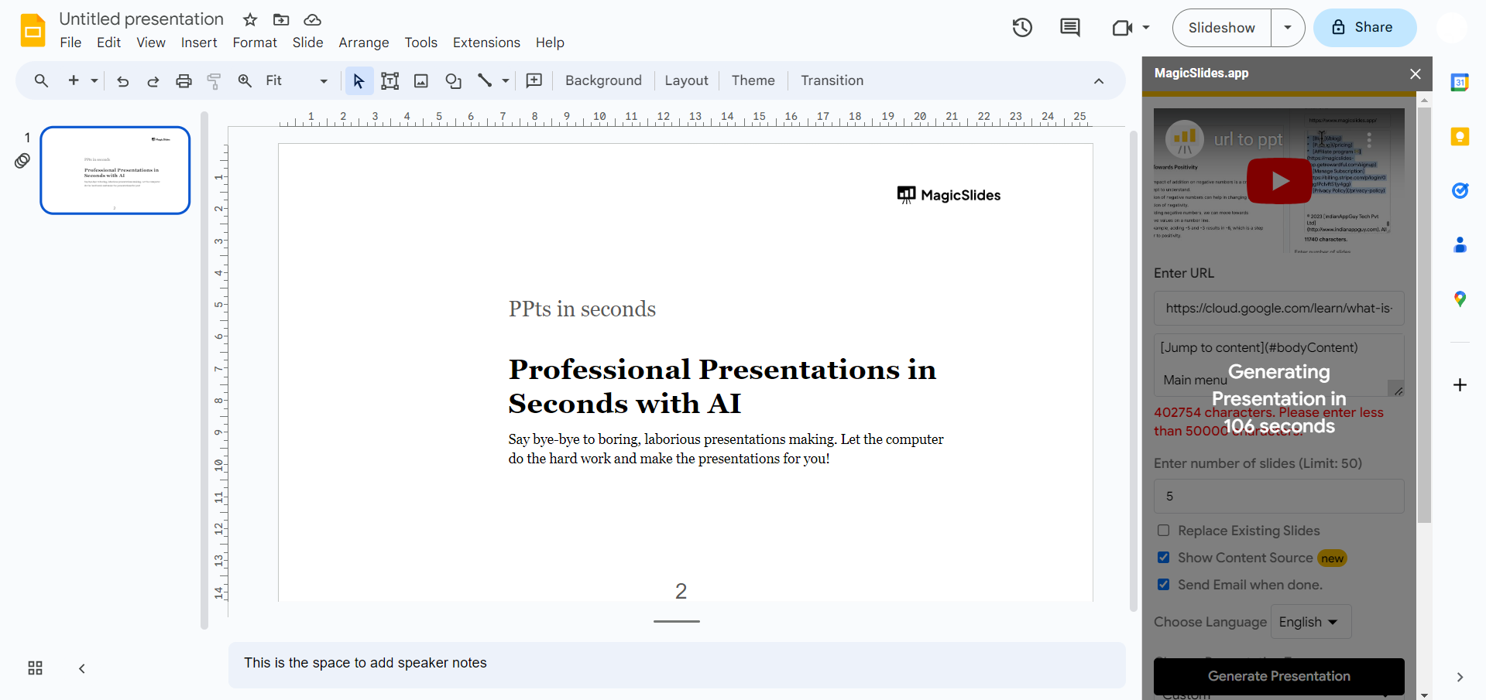The width and height of the screenshot is (1486, 700).
Task: Share the presentation
Action: coord(1365,28)
